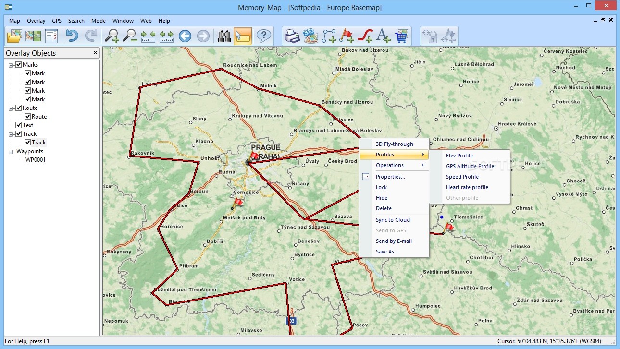
Task: Open the Search menu
Action: click(76, 21)
